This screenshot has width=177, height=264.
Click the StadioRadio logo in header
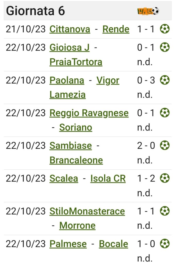coord(148,11)
